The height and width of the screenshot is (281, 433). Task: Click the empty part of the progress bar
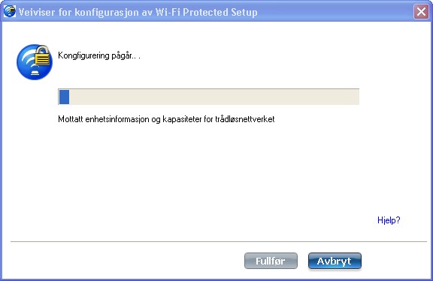[x=214, y=97]
